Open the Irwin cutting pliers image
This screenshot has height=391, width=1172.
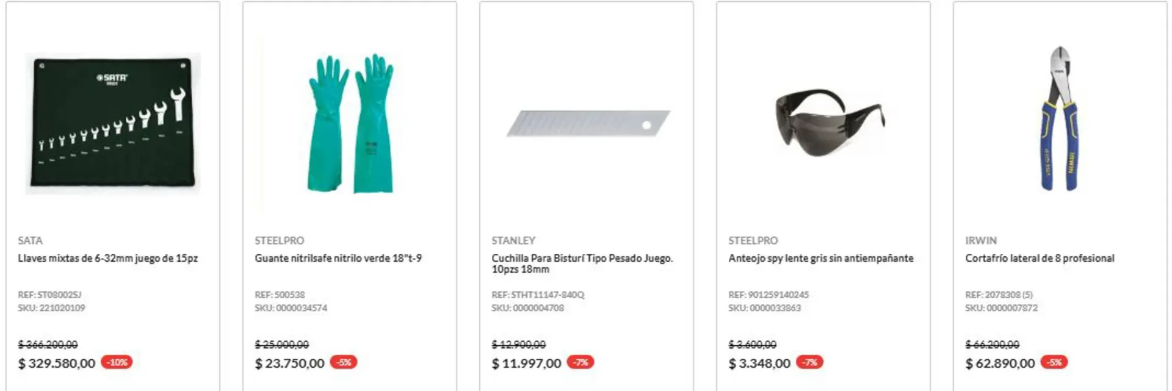click(1060, 119)
